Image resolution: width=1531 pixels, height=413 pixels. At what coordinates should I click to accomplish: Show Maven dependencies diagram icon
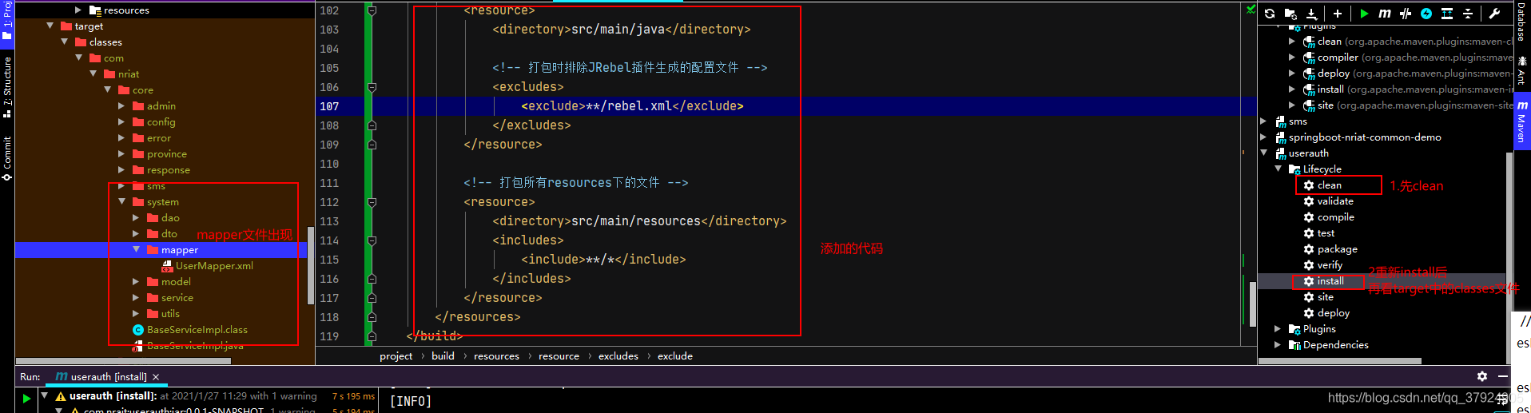pyautogui.click(x=1447, y=14)
